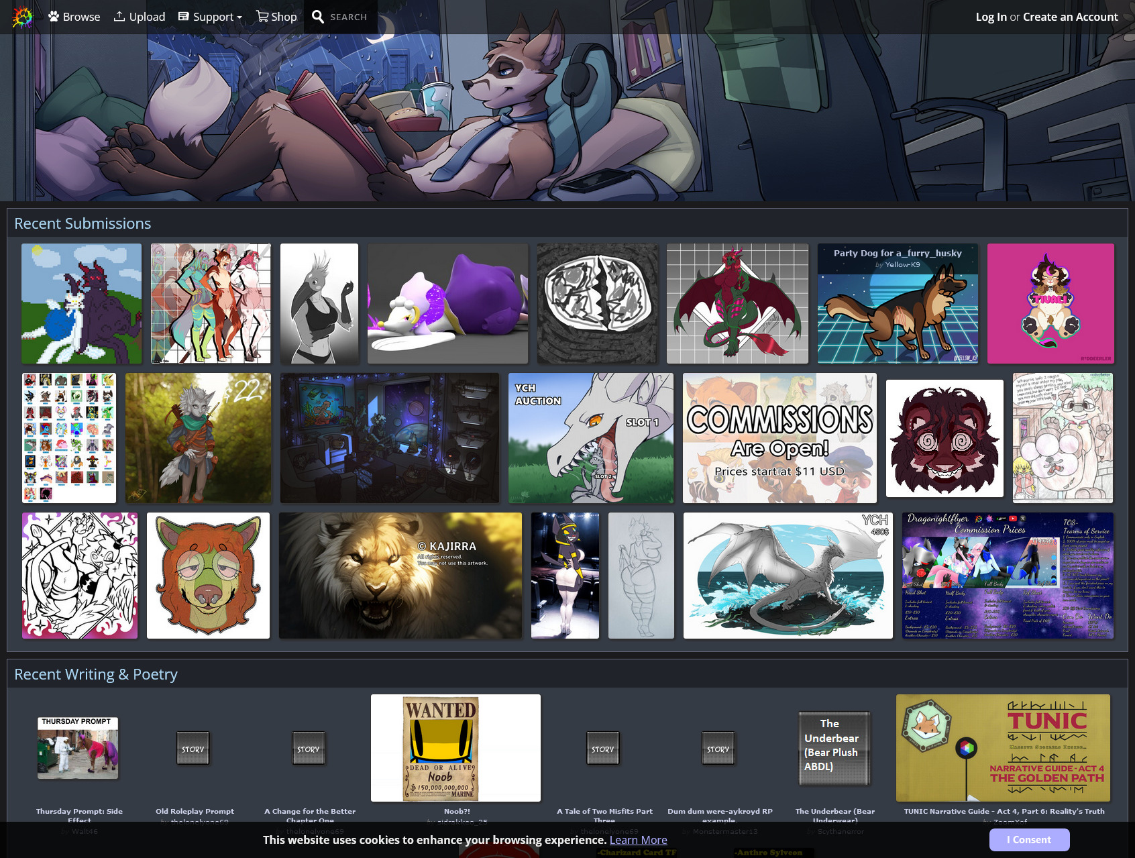Viewport: 1135px width, 858px height.
Task: Open the Thursday Prompt thumbnail image
Action: (78, 748)
